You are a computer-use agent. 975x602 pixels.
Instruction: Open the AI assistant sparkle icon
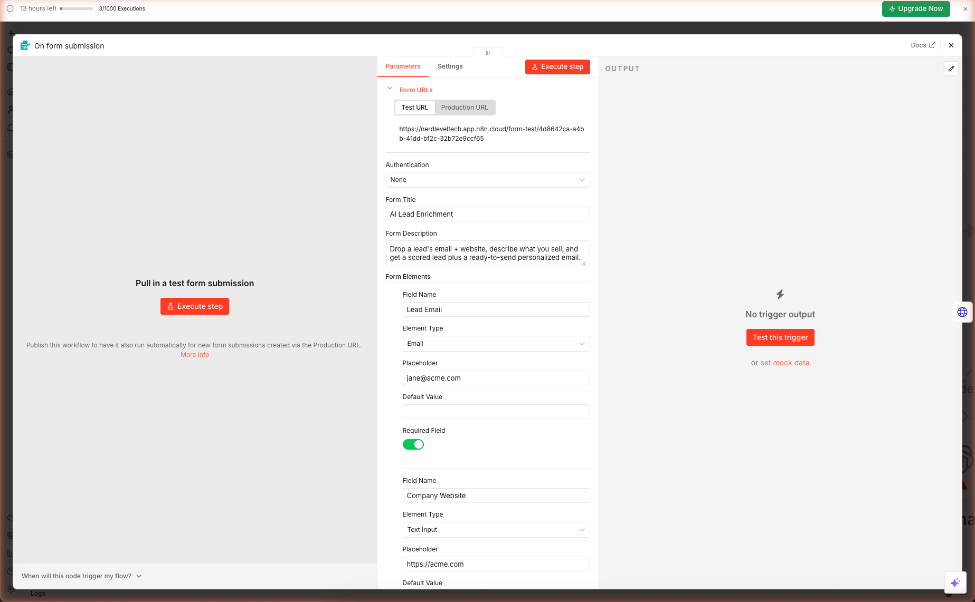955,582
